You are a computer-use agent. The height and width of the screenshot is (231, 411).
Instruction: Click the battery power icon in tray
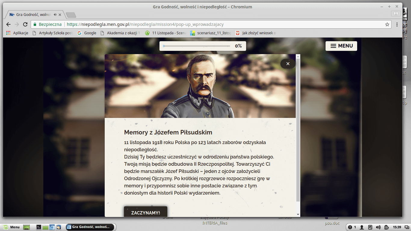pyautogui.click(x=386, y=227)
